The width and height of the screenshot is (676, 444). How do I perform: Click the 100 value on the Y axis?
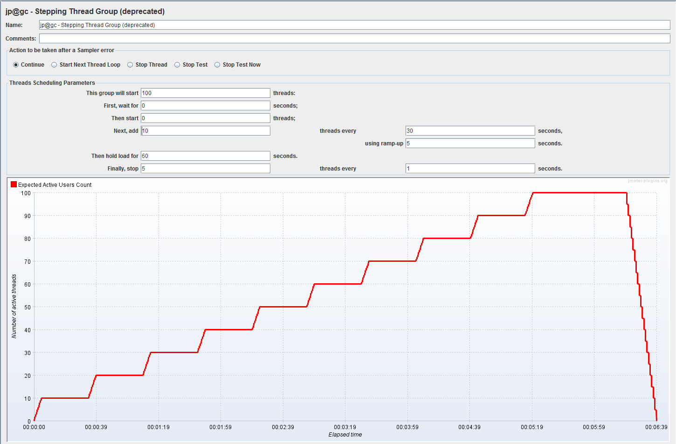[26, 193]
